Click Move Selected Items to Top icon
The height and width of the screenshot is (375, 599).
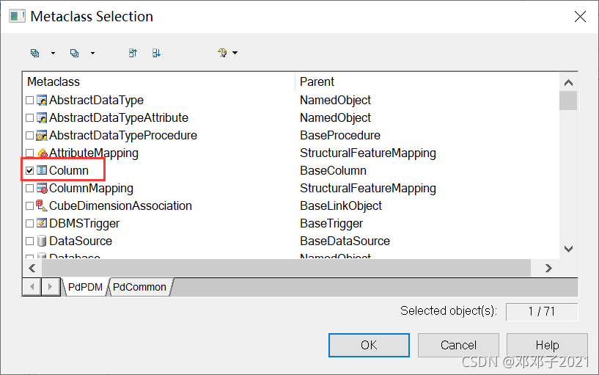click(133, 53)
